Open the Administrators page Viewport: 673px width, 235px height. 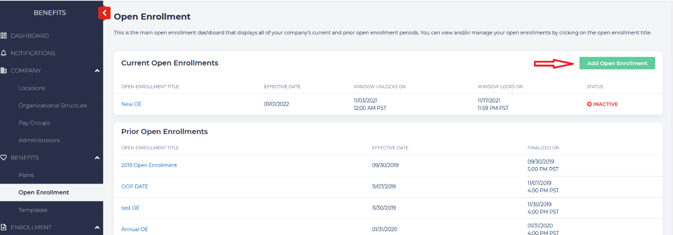pos(39,141)
